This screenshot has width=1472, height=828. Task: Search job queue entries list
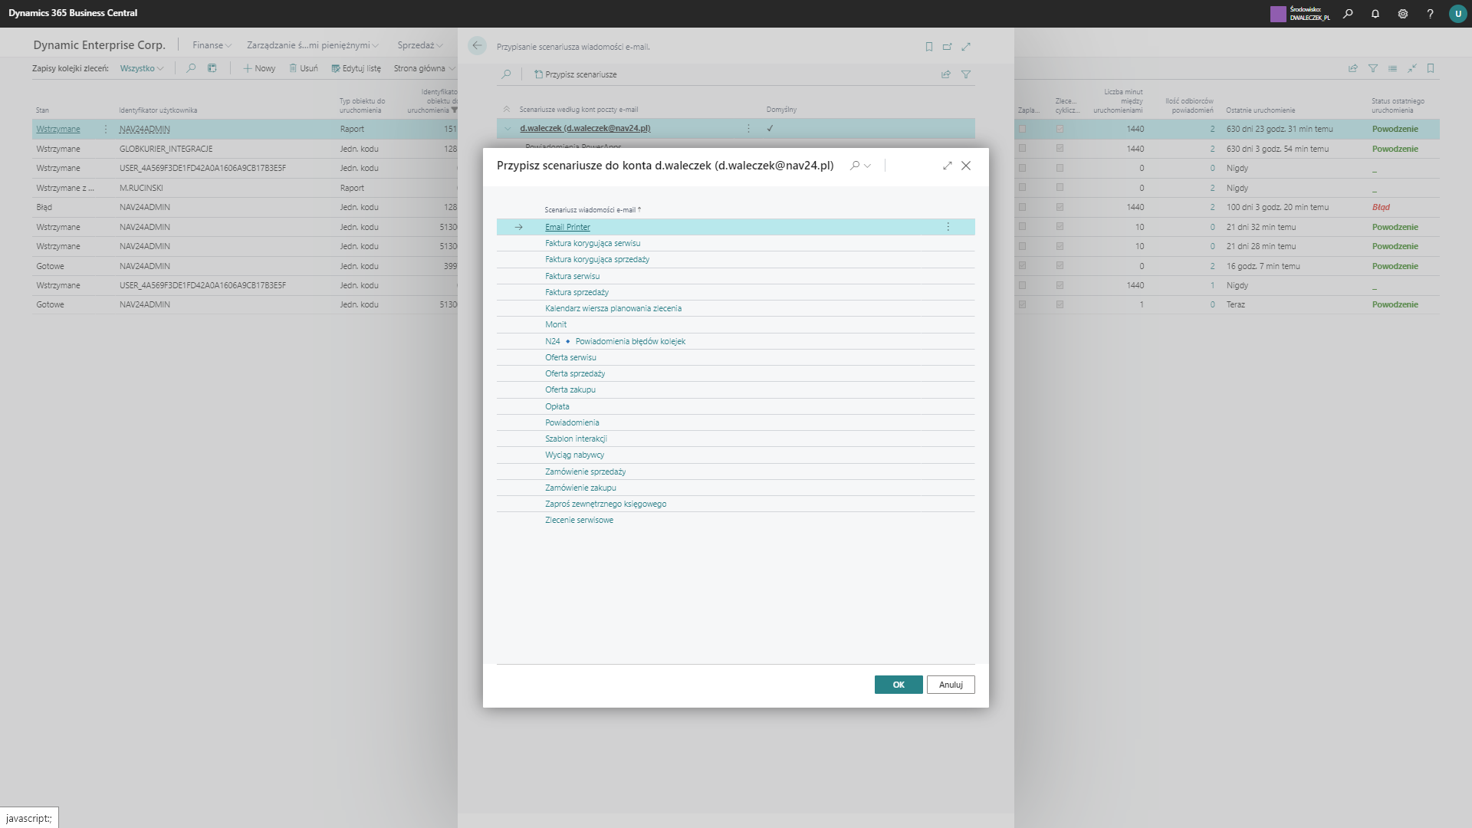[x=191, y=68]
